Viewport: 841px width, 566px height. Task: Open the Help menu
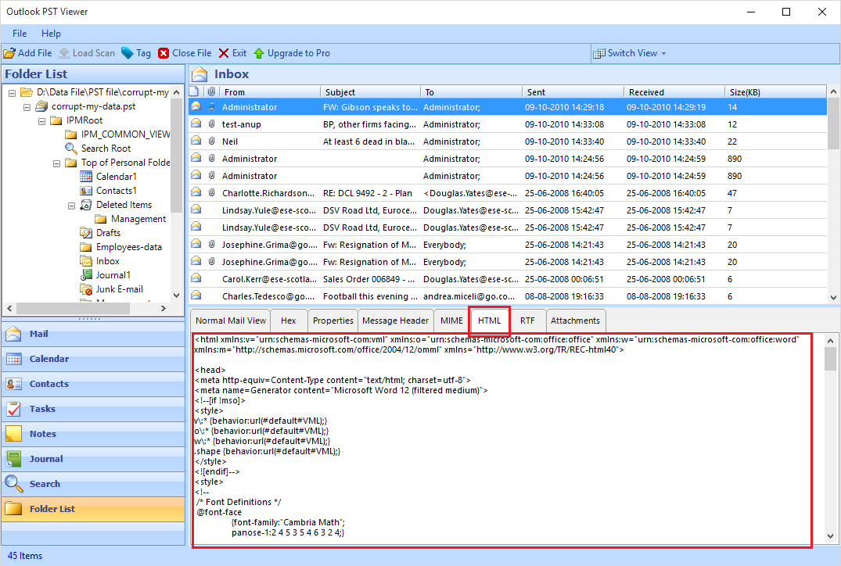(51, 34)
